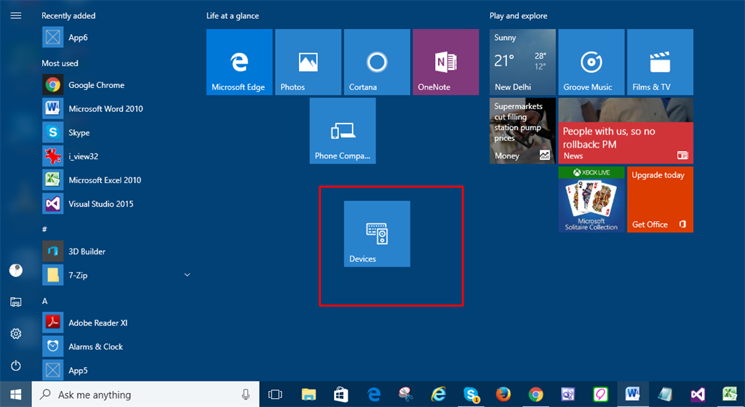Open the Groove Music tile
The width and height of the screenshot is (745, 407).
(x=591, y=63)
